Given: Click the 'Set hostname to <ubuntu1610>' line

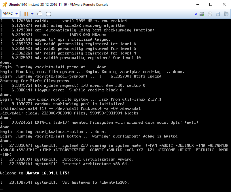Looking at the screenshot, I should 65,182.
